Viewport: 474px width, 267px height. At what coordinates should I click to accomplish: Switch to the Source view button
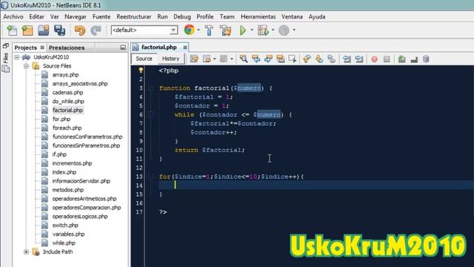click(144, 59)
